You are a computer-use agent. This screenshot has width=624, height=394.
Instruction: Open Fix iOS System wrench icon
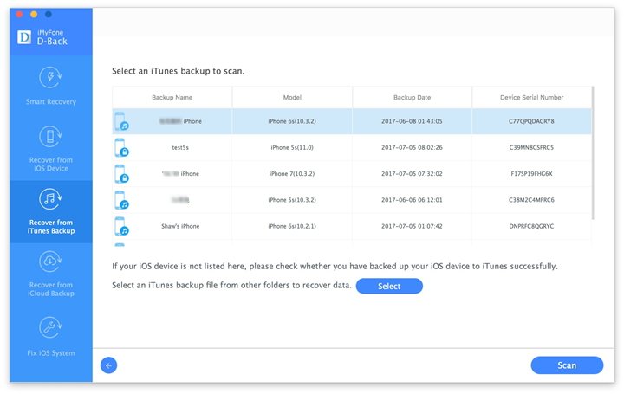(x=50, y=327)
